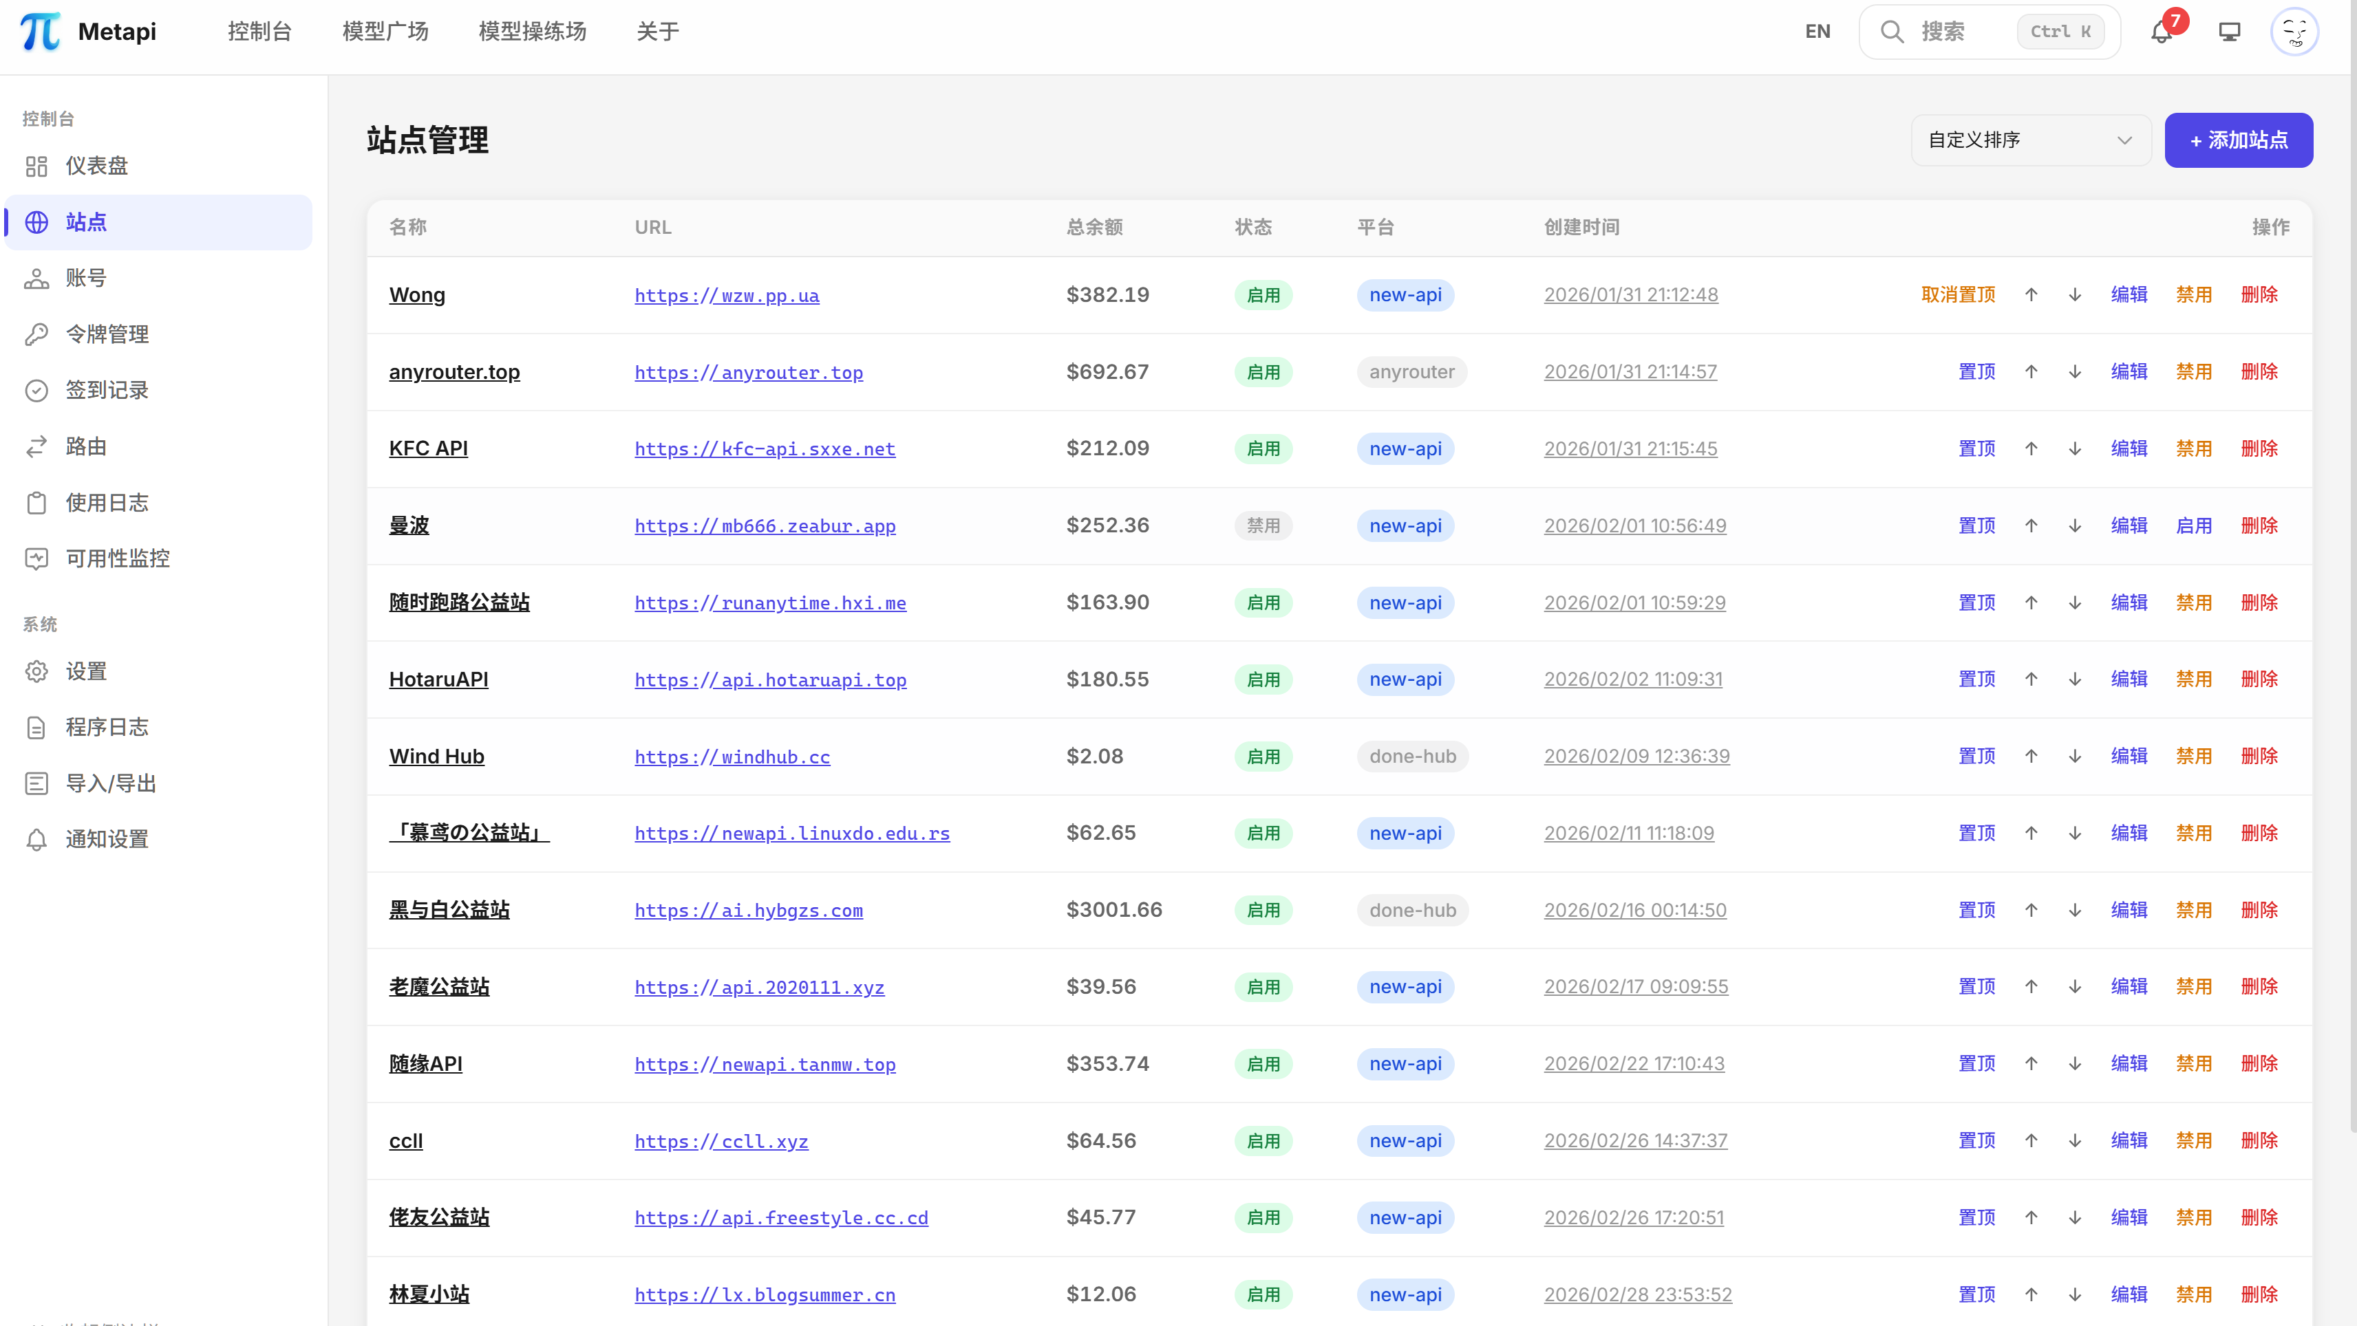Click the 添加站点 button
2357x1326 pixels.
[x=2238, y=140]
